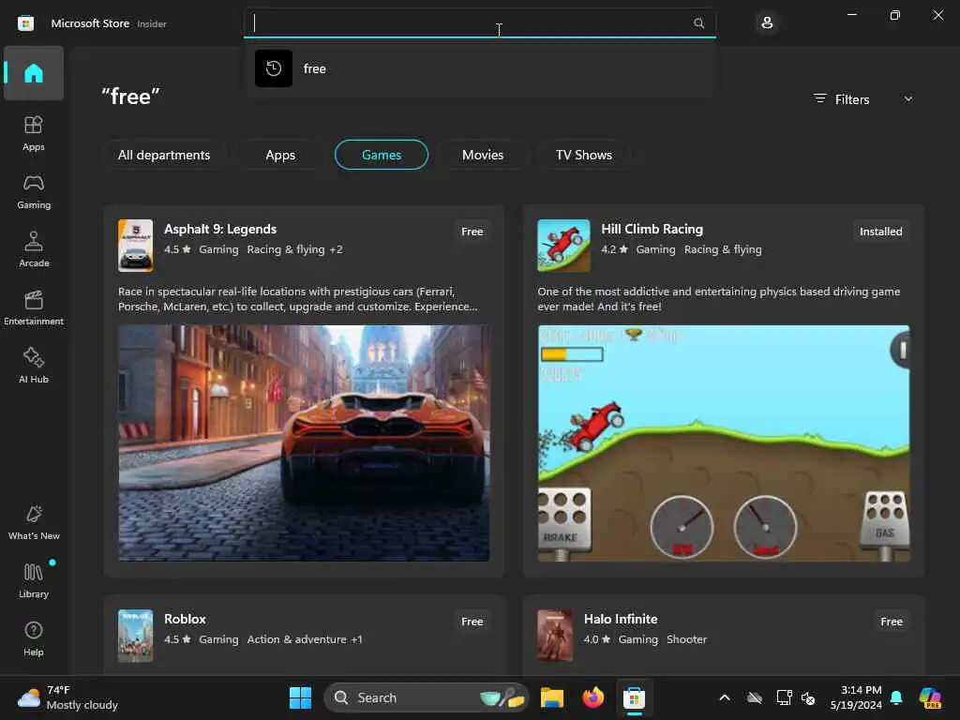Click 'Action & adventure' tag on Roblox

[x=297, y=639]
